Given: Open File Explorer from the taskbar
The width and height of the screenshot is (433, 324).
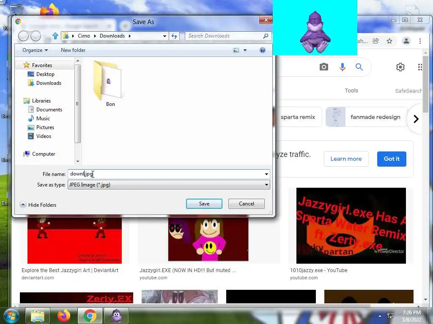Looking at the screenshot, I should coord(38,316).
